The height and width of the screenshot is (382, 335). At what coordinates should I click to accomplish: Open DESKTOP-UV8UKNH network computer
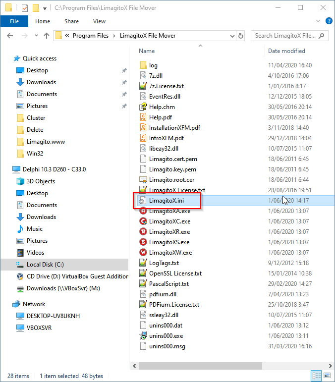click(53, 316)
